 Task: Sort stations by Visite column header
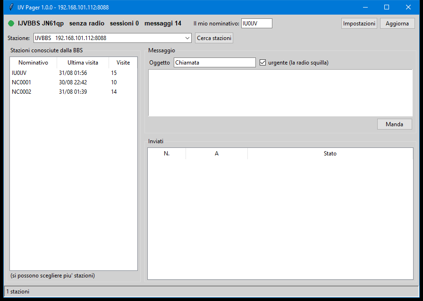[x=123, y=63]
